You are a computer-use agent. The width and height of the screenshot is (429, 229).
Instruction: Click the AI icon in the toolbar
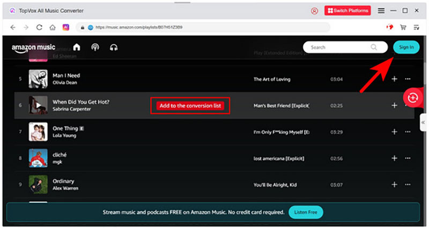coord(65,27)
